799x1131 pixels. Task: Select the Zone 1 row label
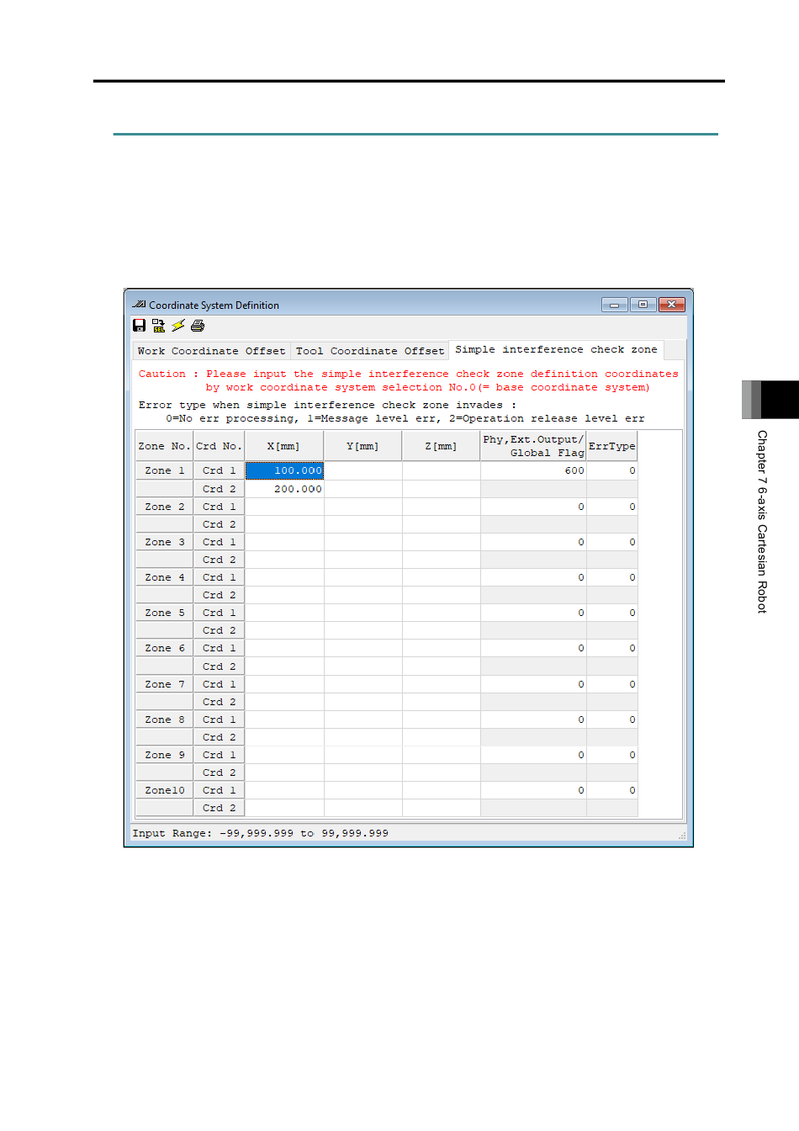tap(164, 470)
